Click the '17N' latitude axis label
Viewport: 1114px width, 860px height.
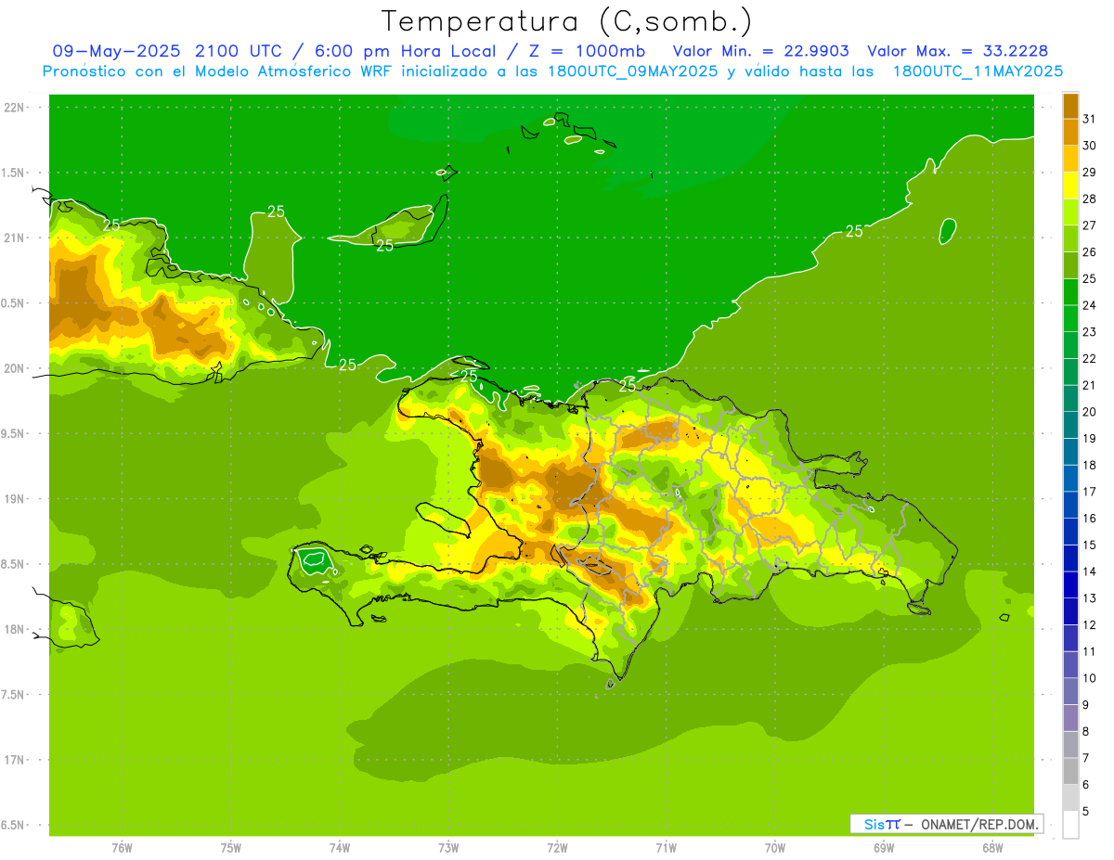[16, 760]
